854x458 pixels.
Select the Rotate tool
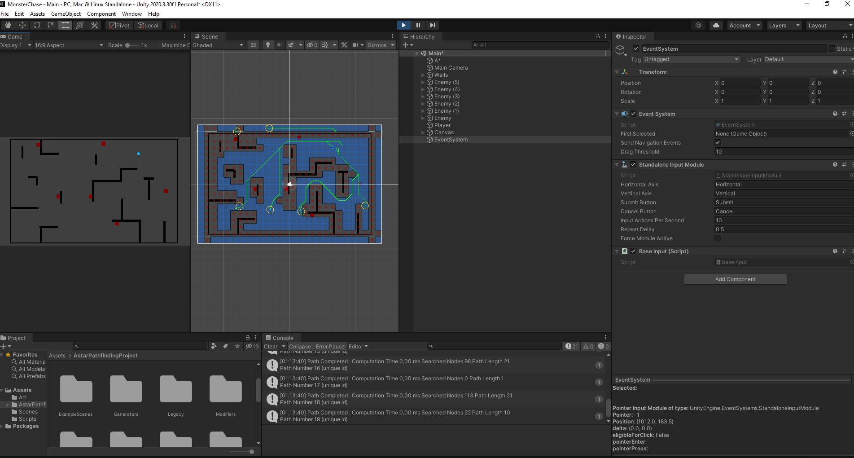point(36,25)
